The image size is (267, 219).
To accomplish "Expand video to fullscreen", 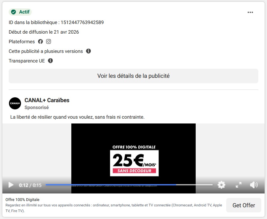I will (239, 185).
